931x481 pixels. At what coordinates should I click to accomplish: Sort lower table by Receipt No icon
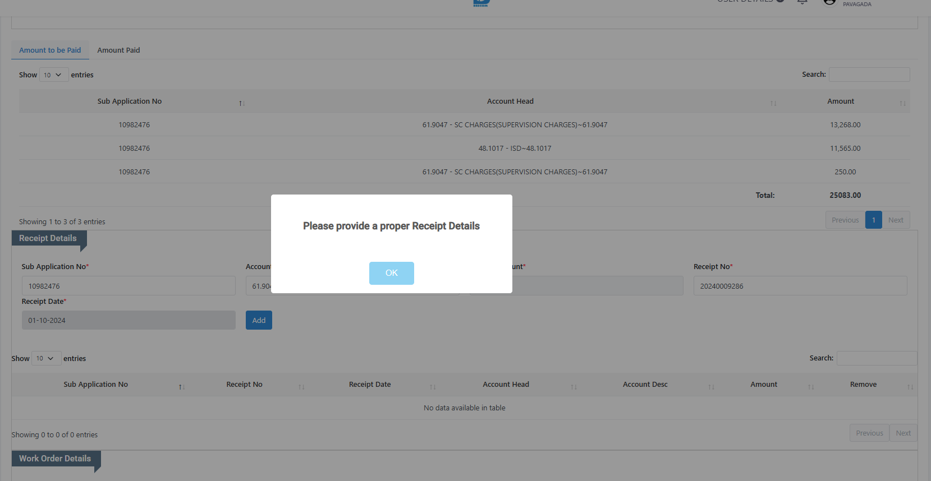301,387
